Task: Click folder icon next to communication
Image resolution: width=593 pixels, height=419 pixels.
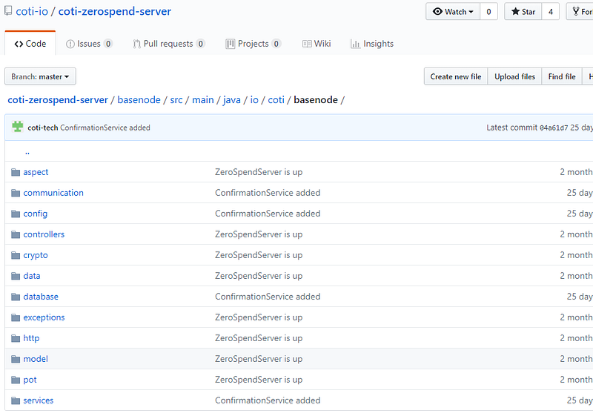Action: 16,193
